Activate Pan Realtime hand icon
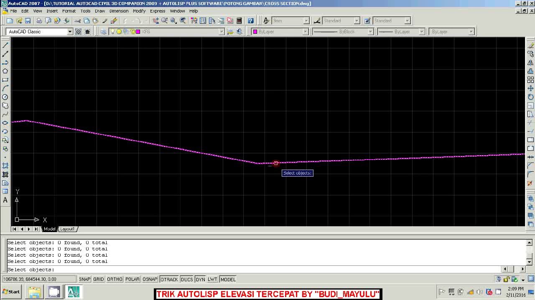 [155, 20]
